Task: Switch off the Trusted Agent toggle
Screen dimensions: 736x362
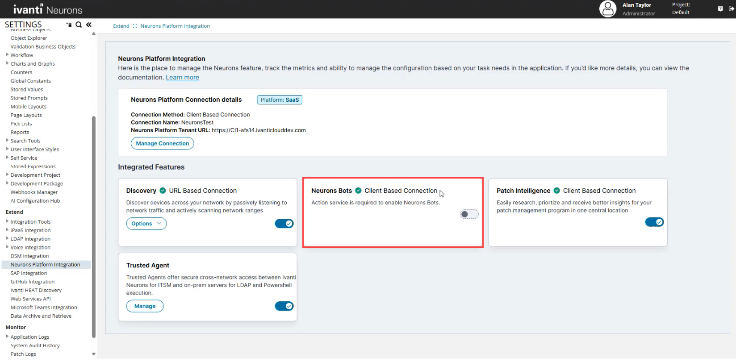Action: point(284,306)
